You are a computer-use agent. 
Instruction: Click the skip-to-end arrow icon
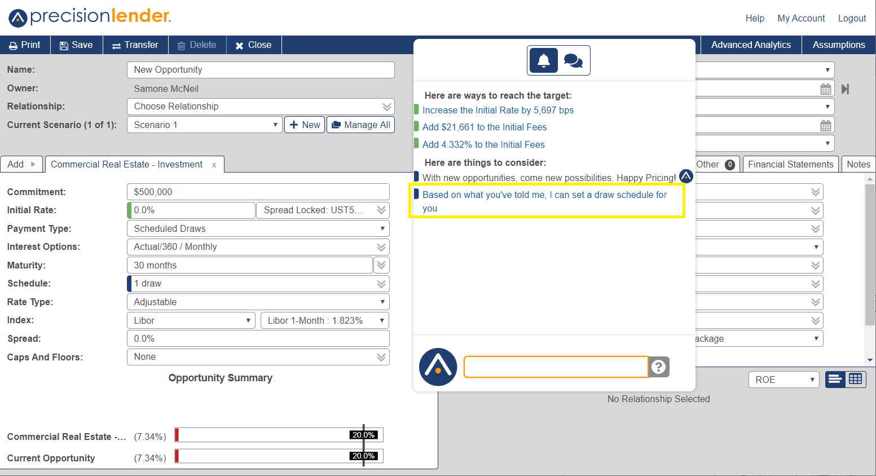[845, 89]
